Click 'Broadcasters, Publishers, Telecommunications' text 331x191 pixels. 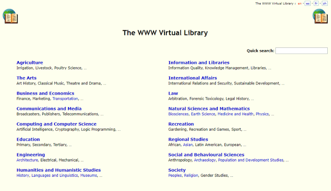pos(57,114)
